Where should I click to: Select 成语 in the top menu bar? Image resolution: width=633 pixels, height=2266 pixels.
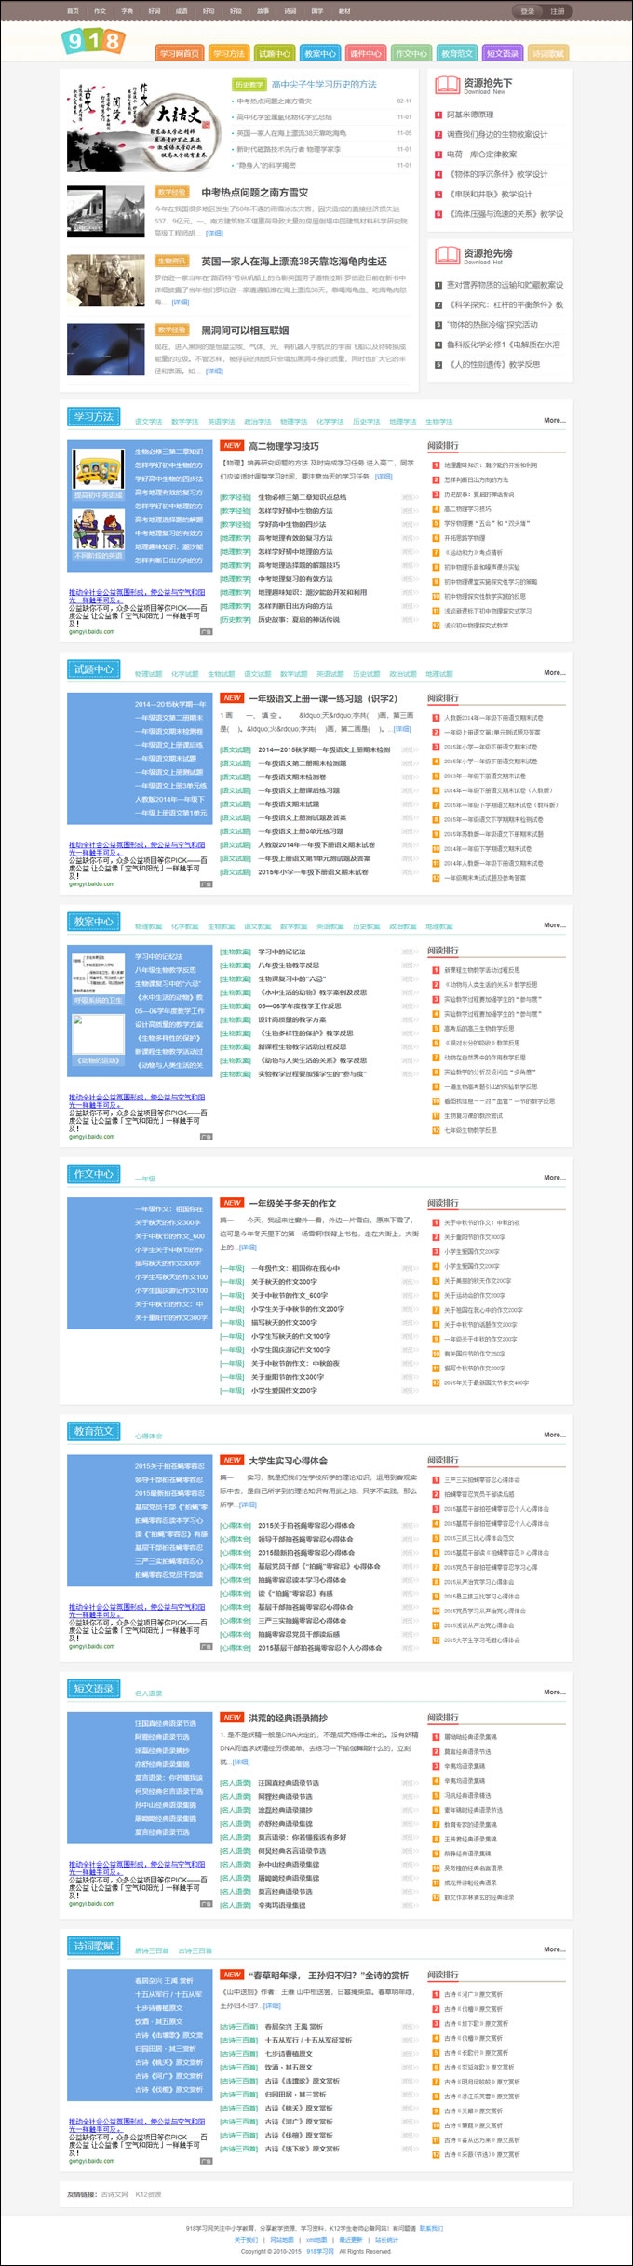pyautogui.click(x=182, y=11)
